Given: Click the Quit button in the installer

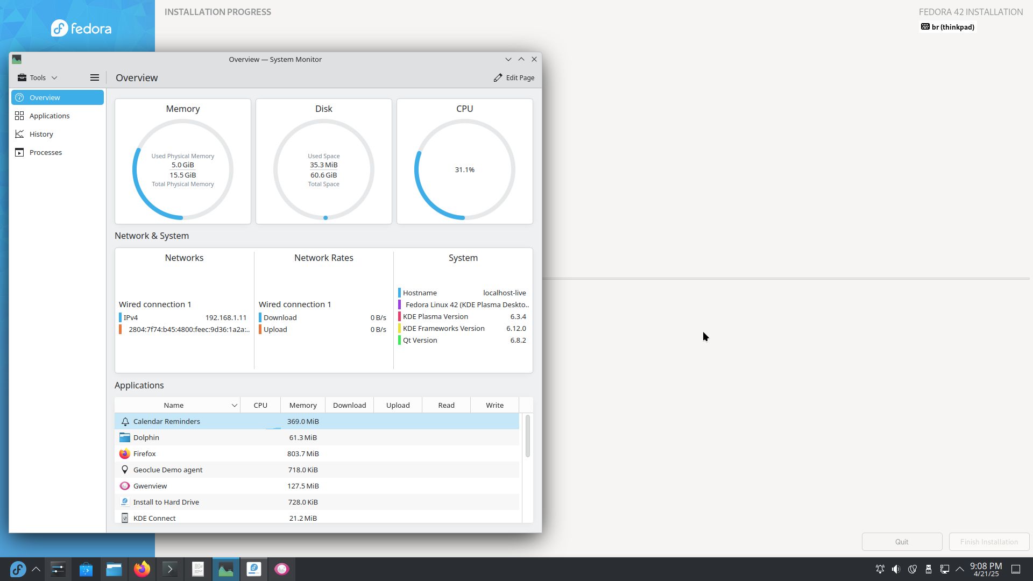Looking at the screenshot, I should (902, 542).
